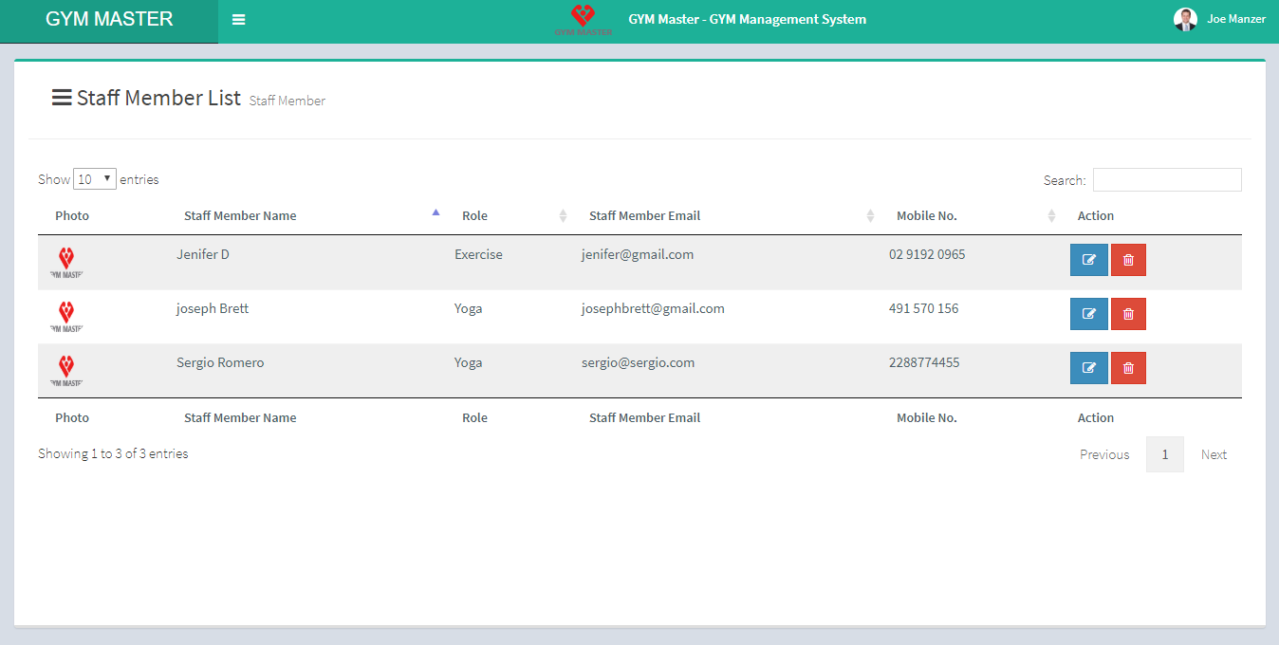Open edit form for Sergio Romero

coord(1088,368)
